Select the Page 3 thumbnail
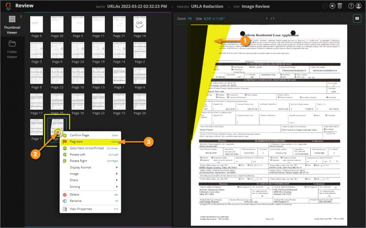This screenshot has width=366, height=228. pos(37,50)
